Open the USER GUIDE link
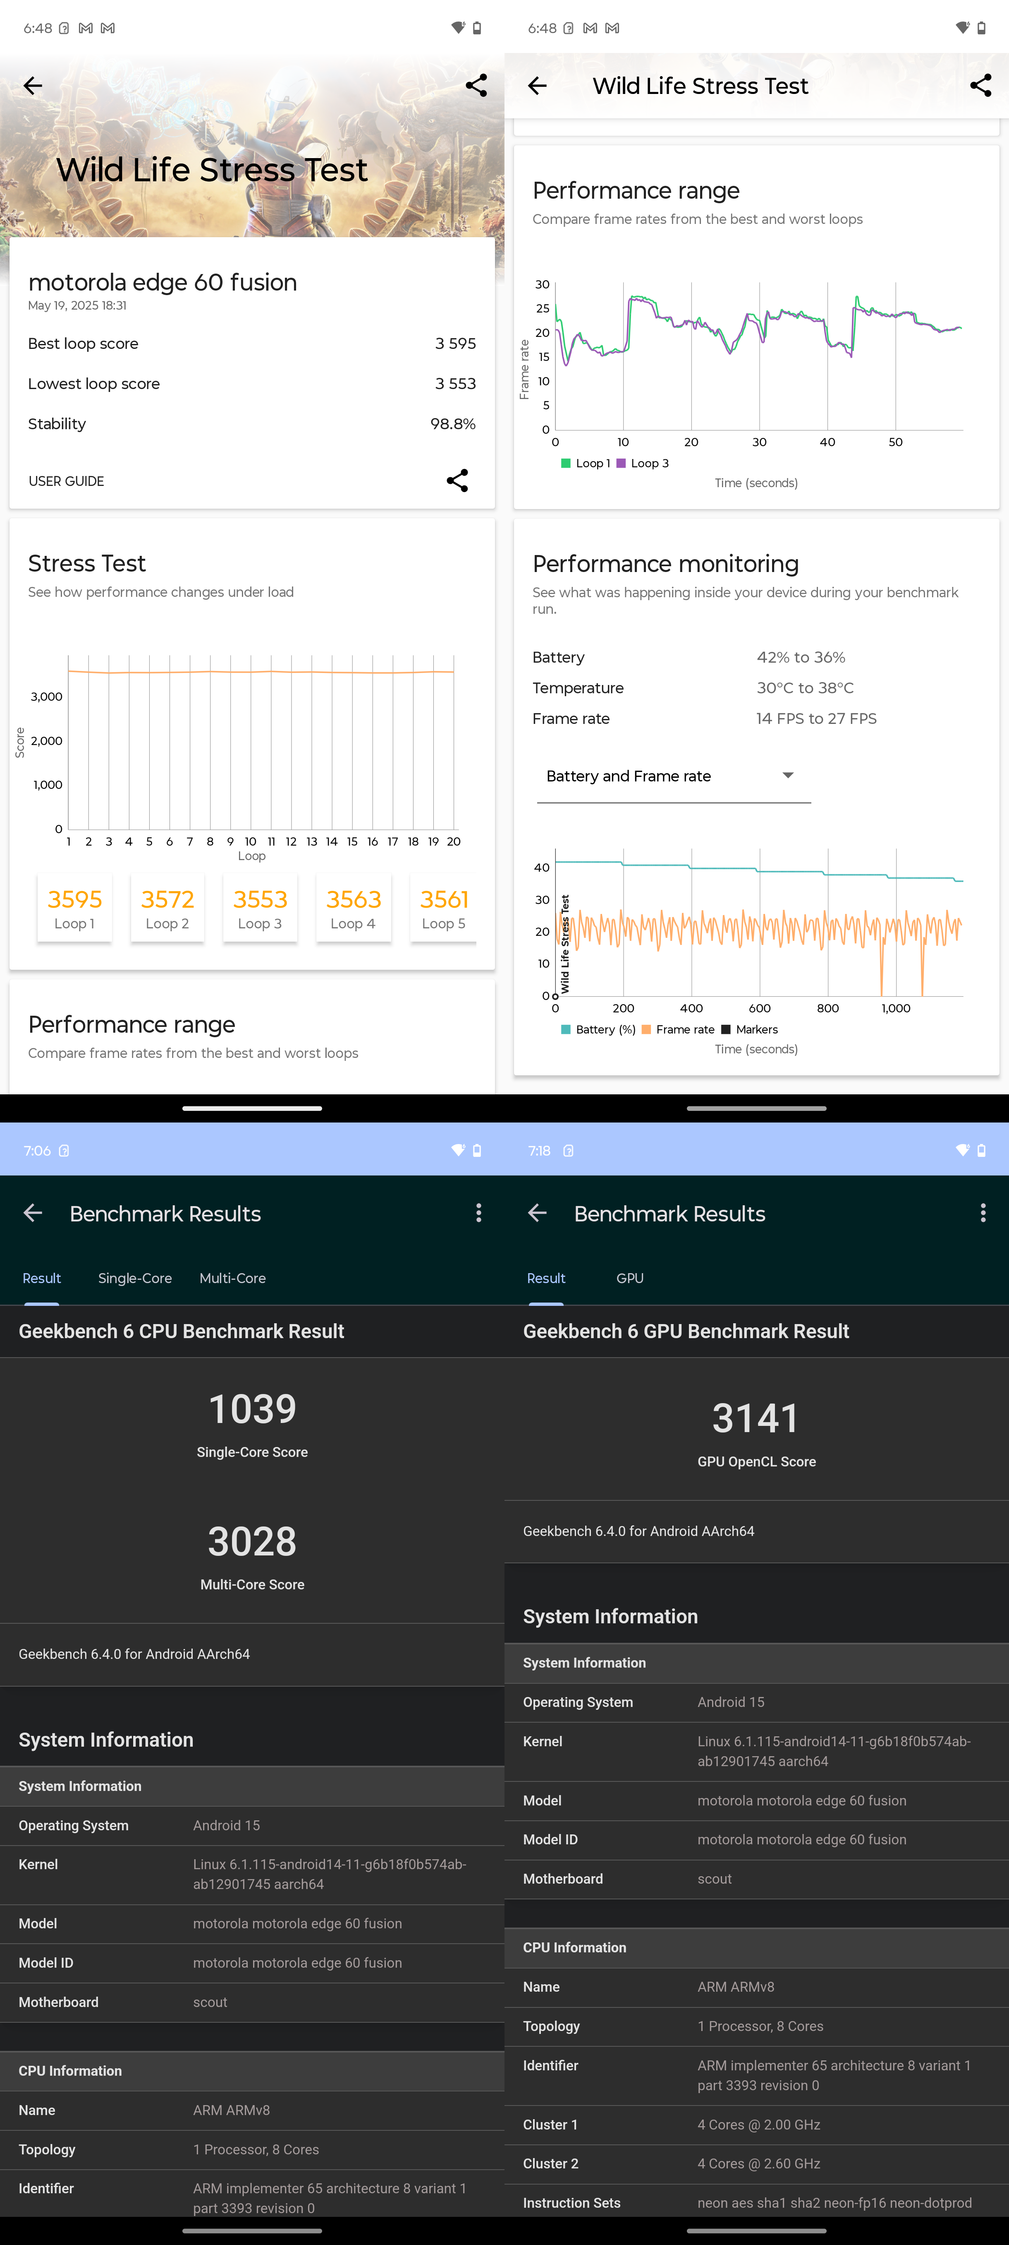The height and width of the screenshot is (2245, 1009). pyautogui.click(x=66, y=481)
